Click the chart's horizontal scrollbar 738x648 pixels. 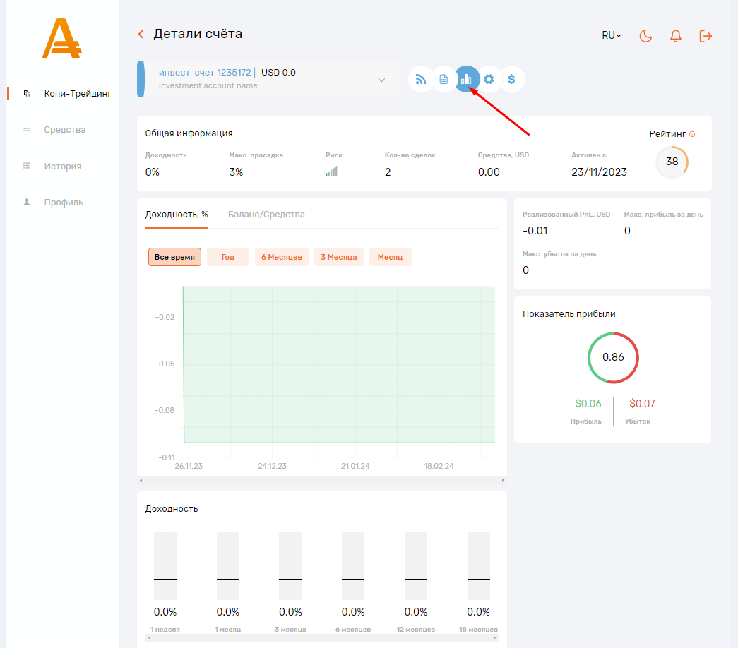(x=321, y=481)
